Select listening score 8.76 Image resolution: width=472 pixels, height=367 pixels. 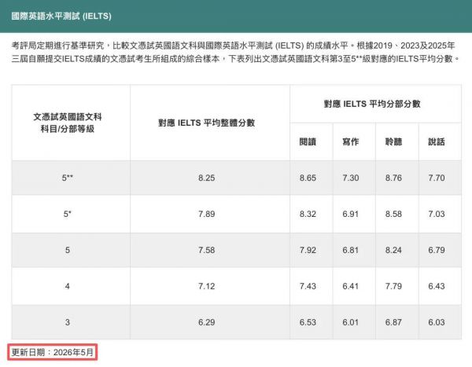(393, 178)
